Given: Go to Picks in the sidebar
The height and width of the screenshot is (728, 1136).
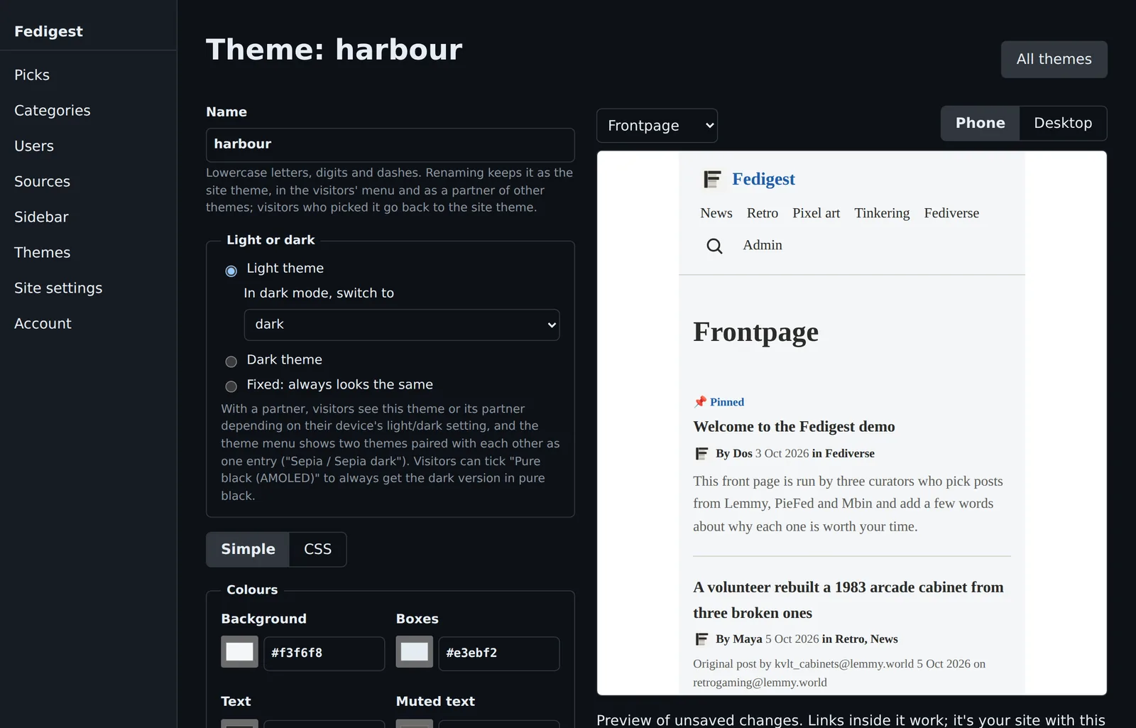Looking at the screenshot, I should click(32, 75).
